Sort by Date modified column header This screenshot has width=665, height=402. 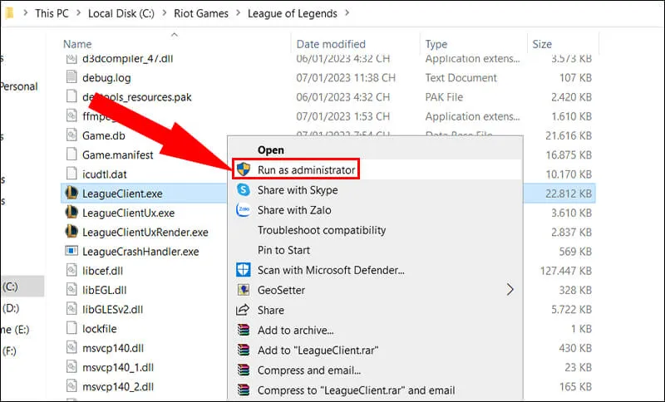331,44
